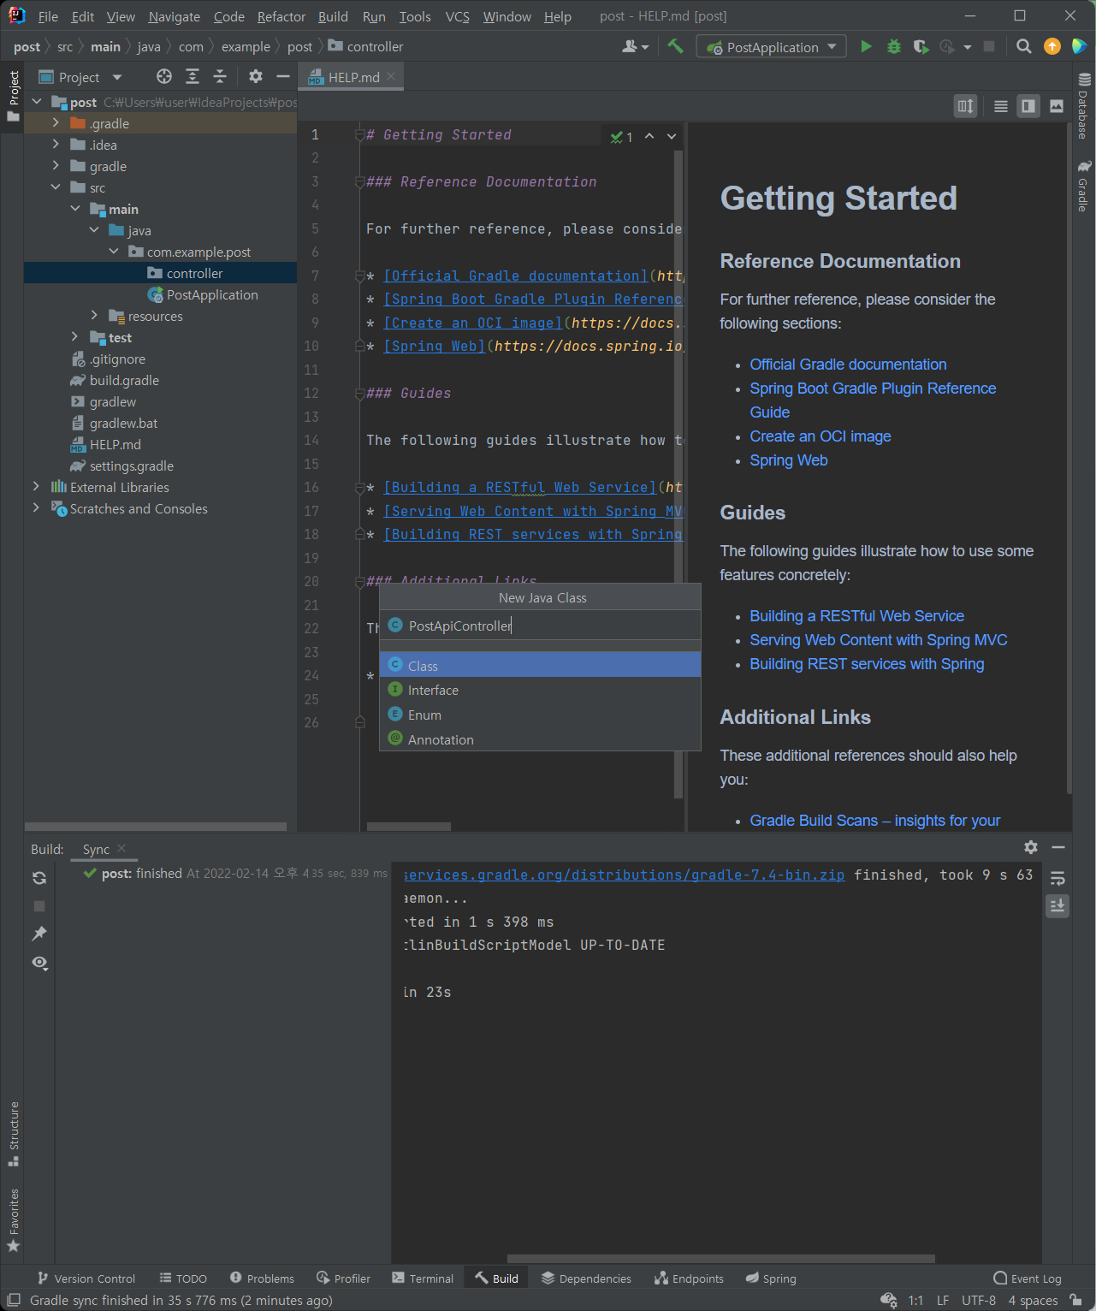This screenshot has height=1311, width=1096.
Task: Start debugging with the bug icon
Action: click(x=894, y=47)
